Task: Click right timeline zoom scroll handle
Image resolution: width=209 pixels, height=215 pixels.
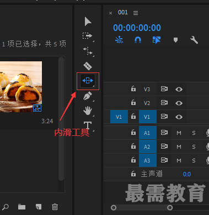Action: (170, 208)
